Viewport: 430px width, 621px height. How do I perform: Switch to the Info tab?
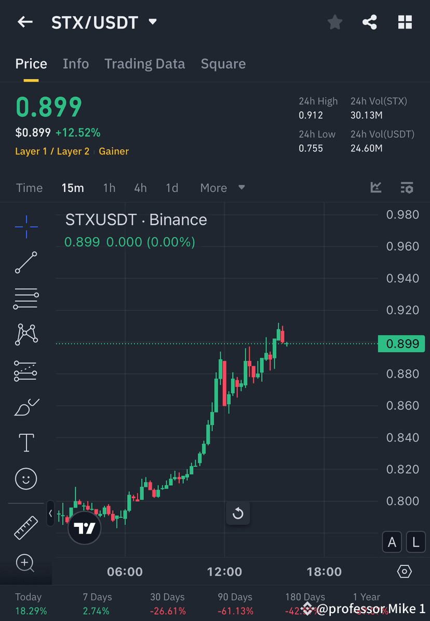(75, 63)
